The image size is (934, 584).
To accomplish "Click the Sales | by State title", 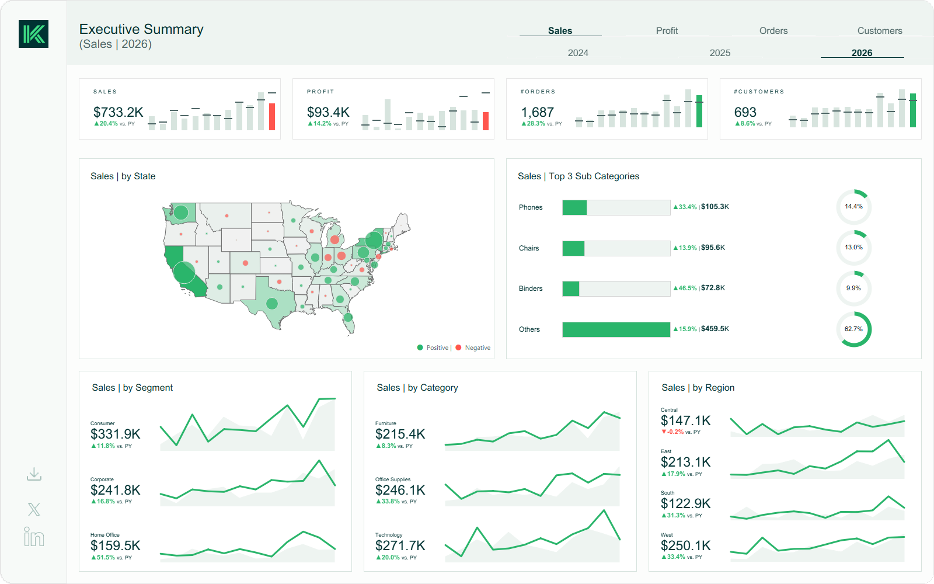I will (x=123, y=176).
